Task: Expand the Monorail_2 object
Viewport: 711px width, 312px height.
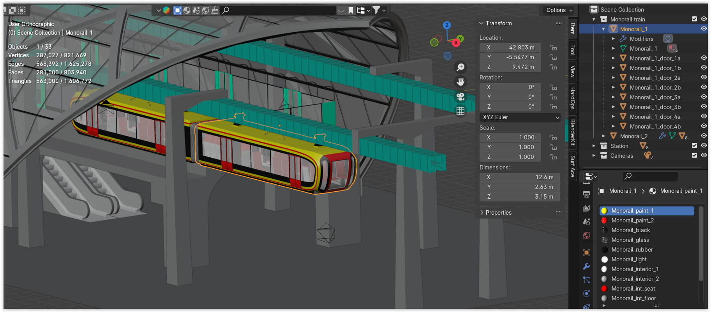Action: pyautogui.click(x=603, y=136)
